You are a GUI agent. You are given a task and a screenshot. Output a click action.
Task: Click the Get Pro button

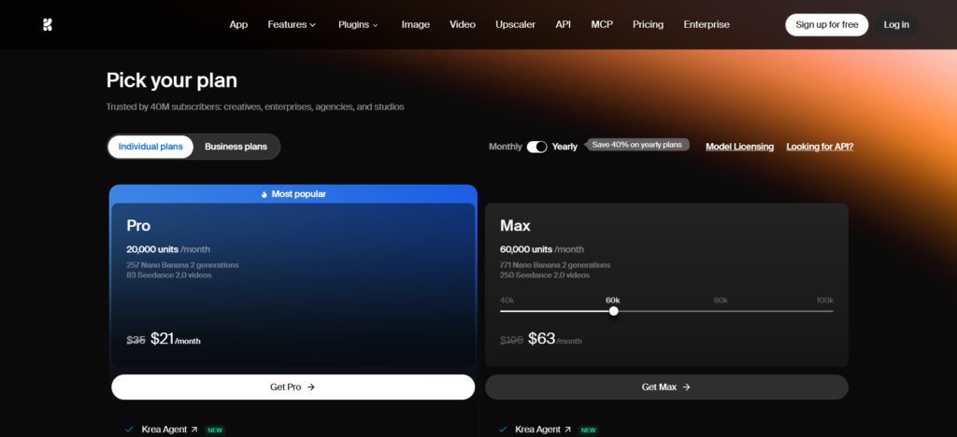(293, 387)
